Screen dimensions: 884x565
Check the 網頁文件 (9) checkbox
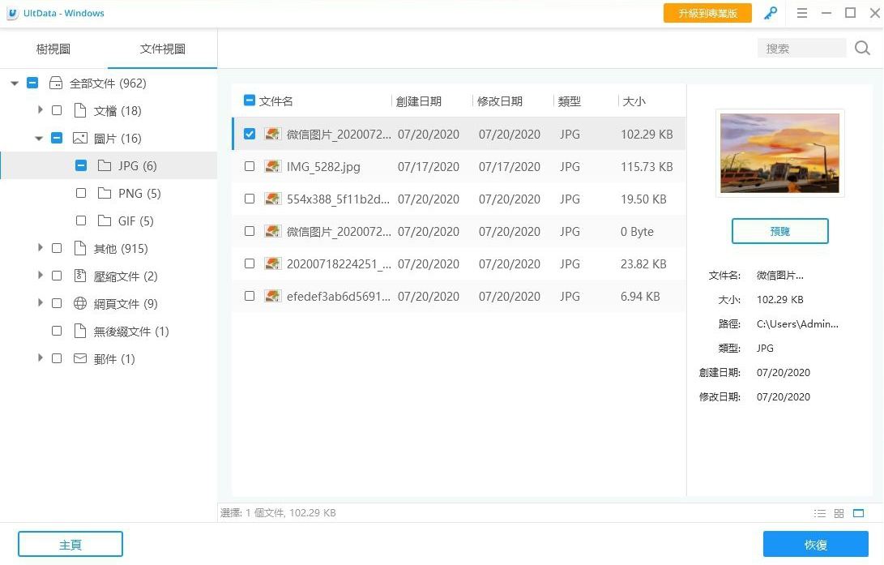click(57, 303)
